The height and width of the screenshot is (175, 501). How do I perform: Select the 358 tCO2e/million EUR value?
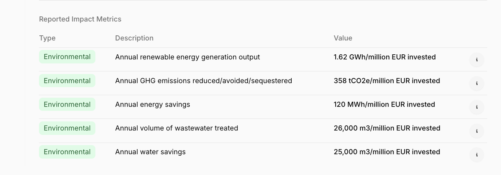387,81
